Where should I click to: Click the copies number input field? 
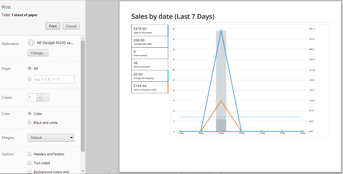[x=32, y=97]
